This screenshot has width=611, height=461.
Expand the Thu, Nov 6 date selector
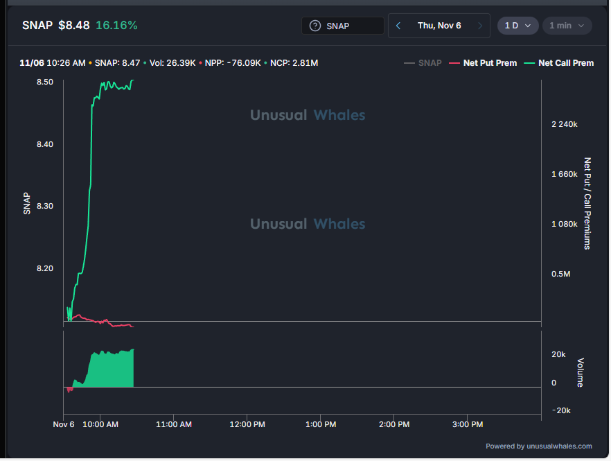[x=441, y=26]
